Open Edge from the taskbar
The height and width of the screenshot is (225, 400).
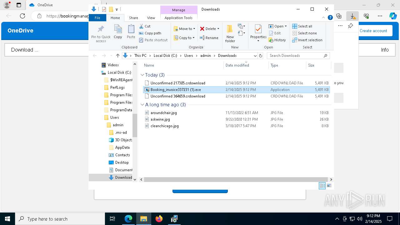point(128,219)
